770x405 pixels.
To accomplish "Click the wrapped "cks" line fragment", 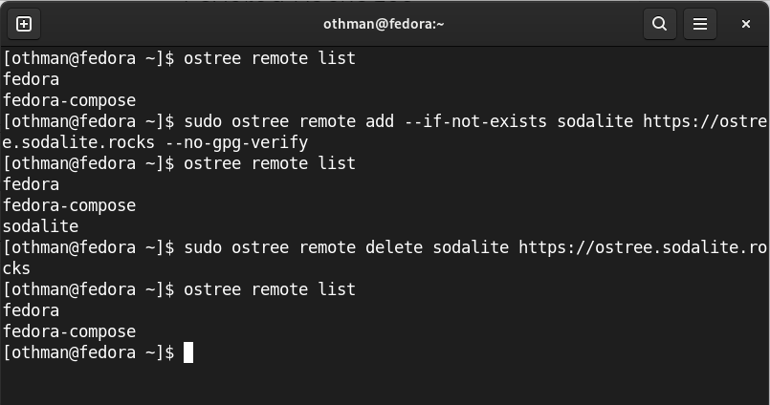I will pos(16,268).
